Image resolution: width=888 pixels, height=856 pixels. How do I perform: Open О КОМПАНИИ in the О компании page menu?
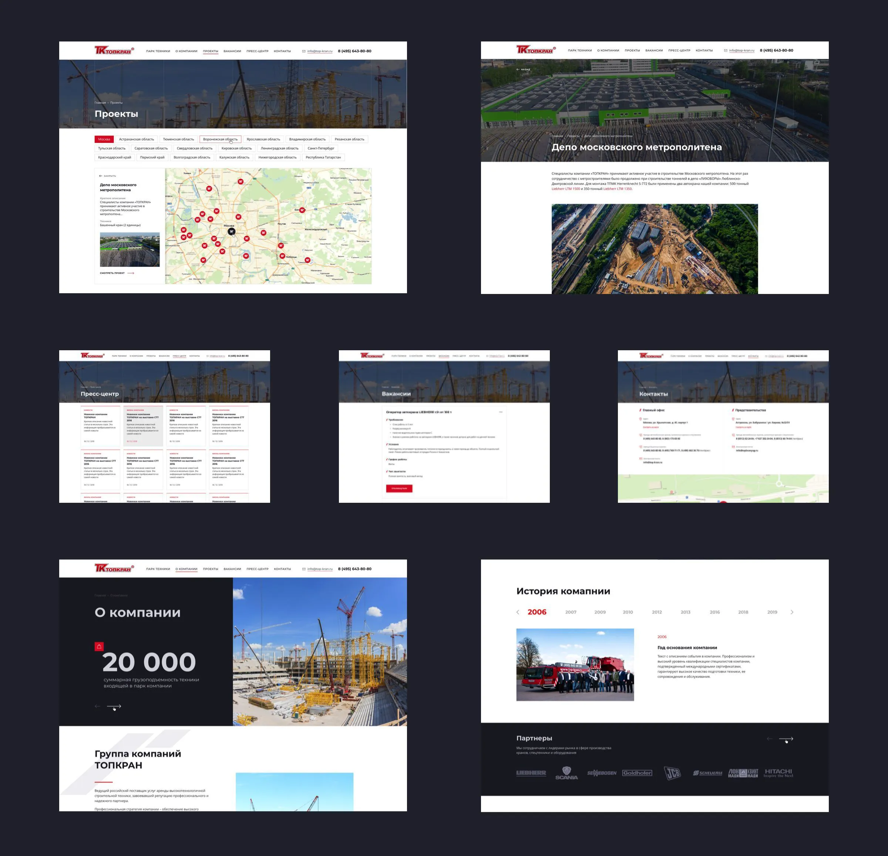[186, 569]
